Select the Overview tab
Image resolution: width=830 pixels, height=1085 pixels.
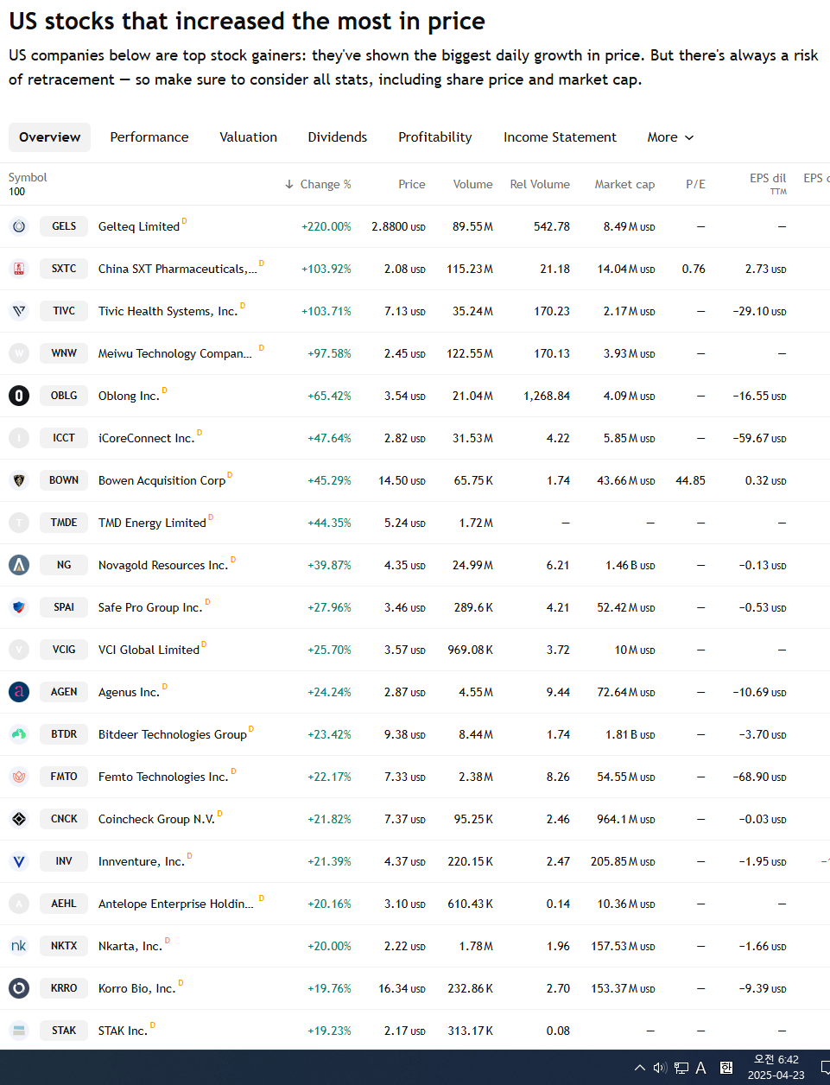(x=49, y=137)
